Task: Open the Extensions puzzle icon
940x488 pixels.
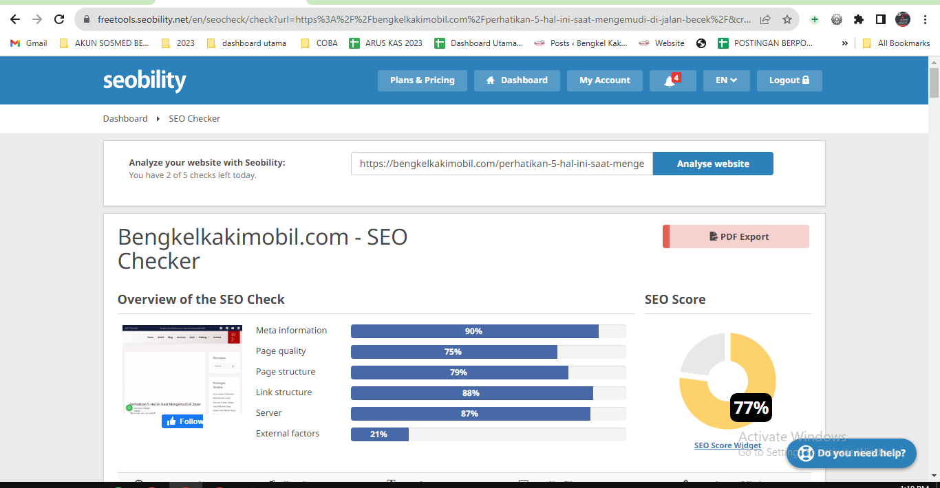Action: 859,19
